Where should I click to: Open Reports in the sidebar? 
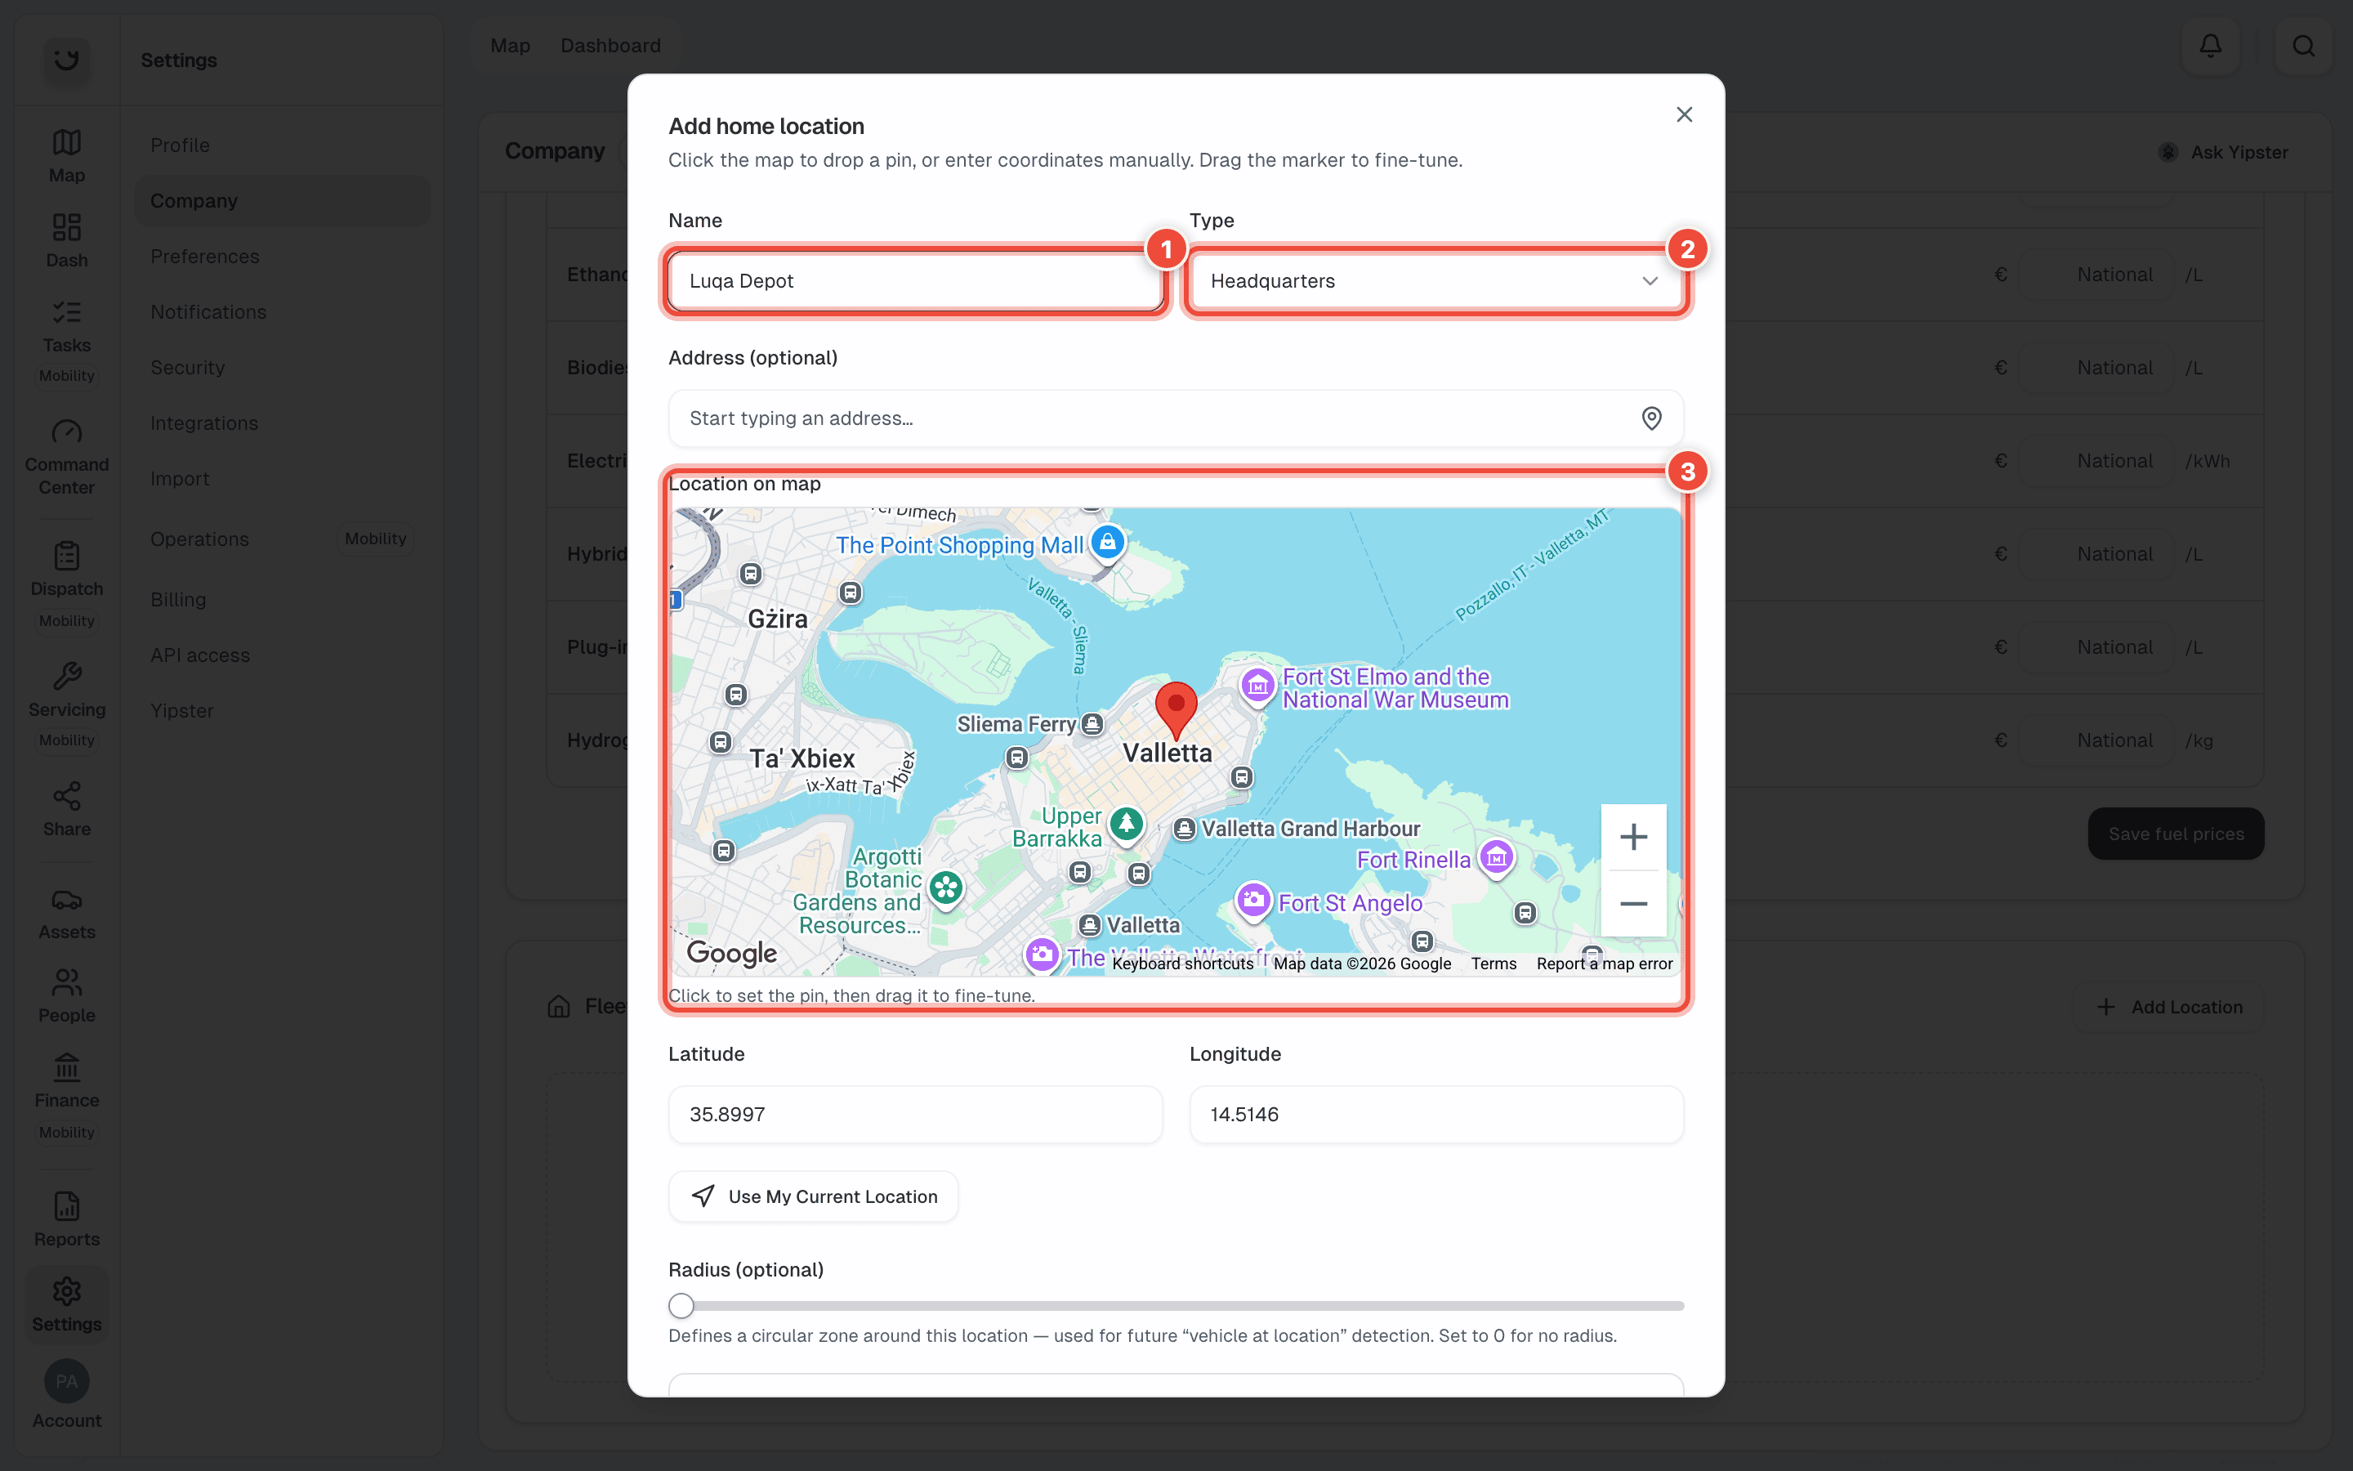tap(66, 1220)
